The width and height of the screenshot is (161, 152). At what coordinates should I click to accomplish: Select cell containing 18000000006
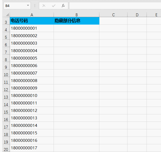click(x=32, y=66)
